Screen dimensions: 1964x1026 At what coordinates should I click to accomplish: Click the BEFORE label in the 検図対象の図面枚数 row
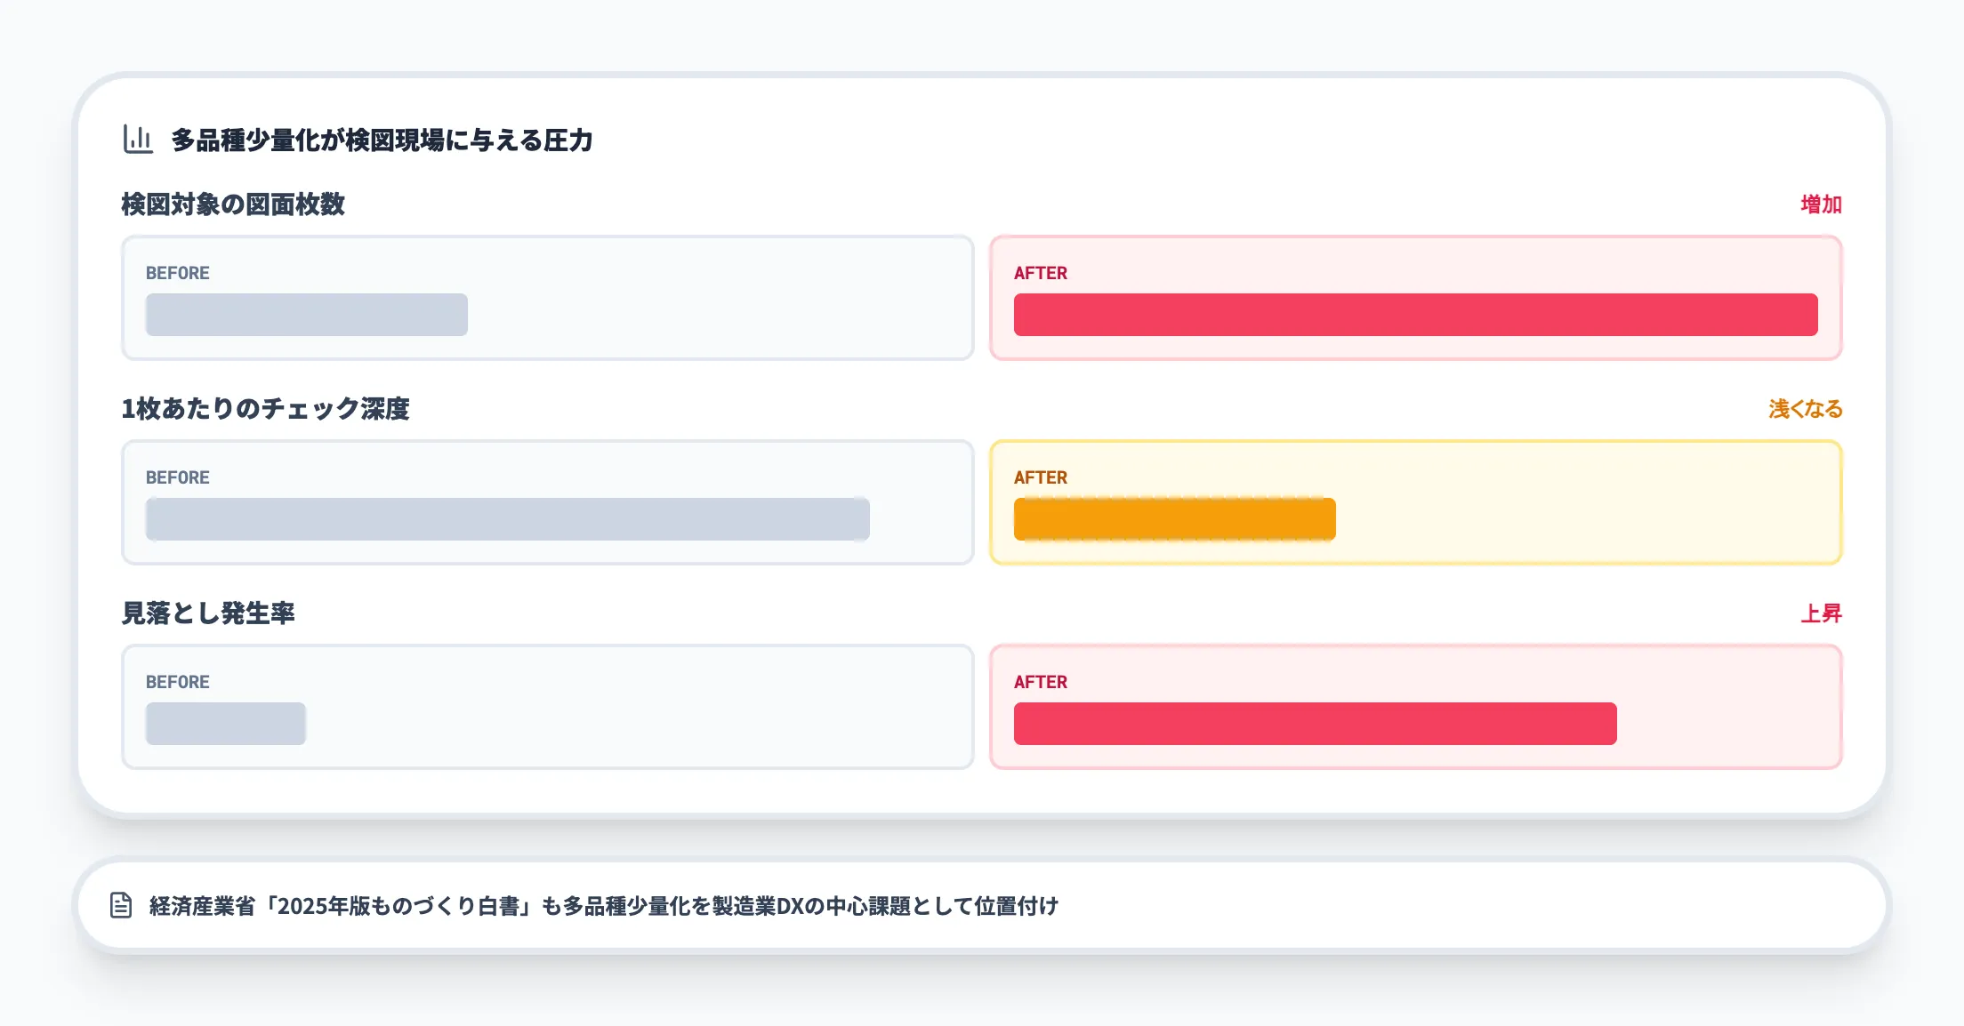point(178,273)
